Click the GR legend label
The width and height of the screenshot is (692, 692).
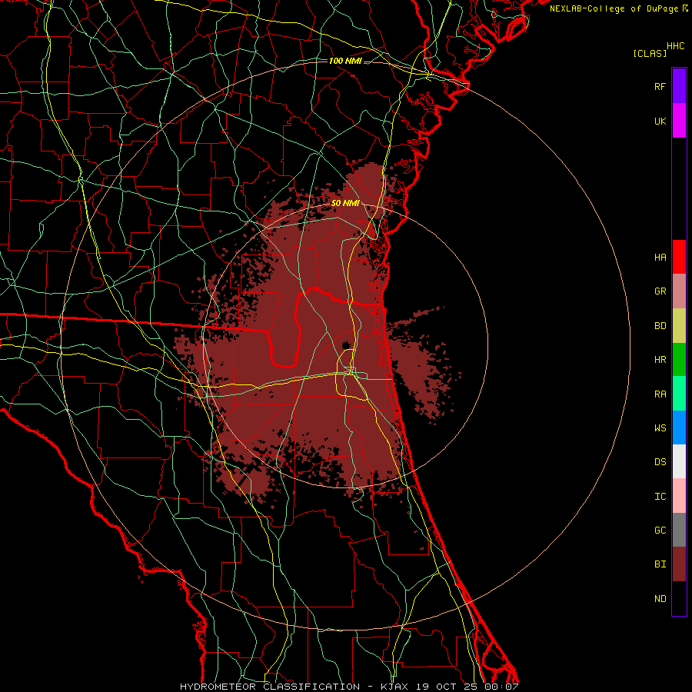660,291
